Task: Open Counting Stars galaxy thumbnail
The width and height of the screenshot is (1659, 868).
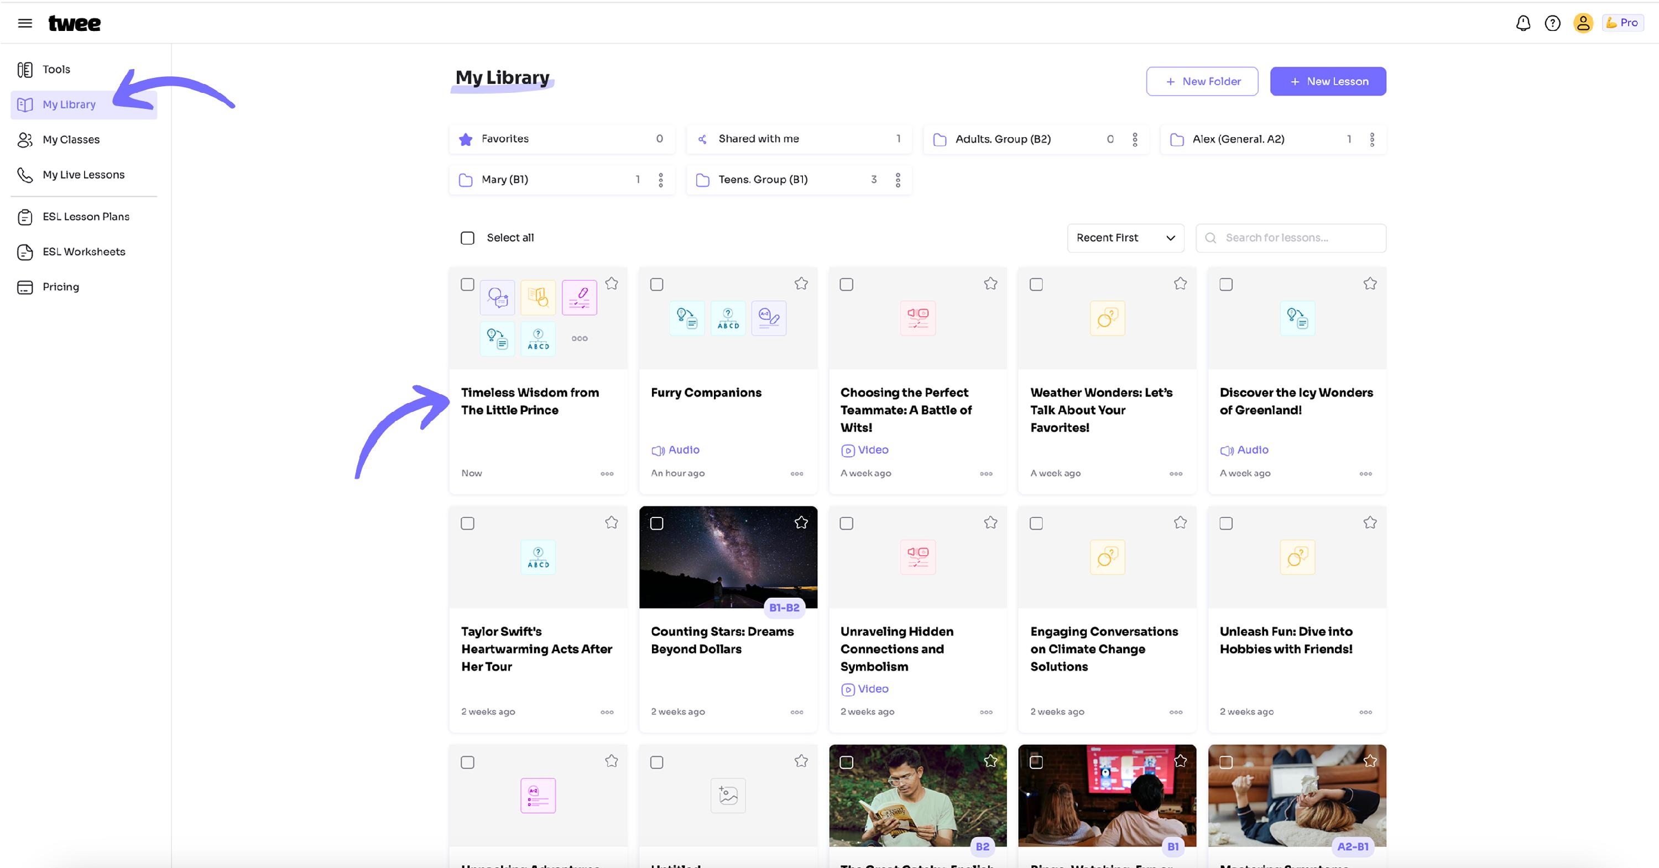Action: coord(728,557)
